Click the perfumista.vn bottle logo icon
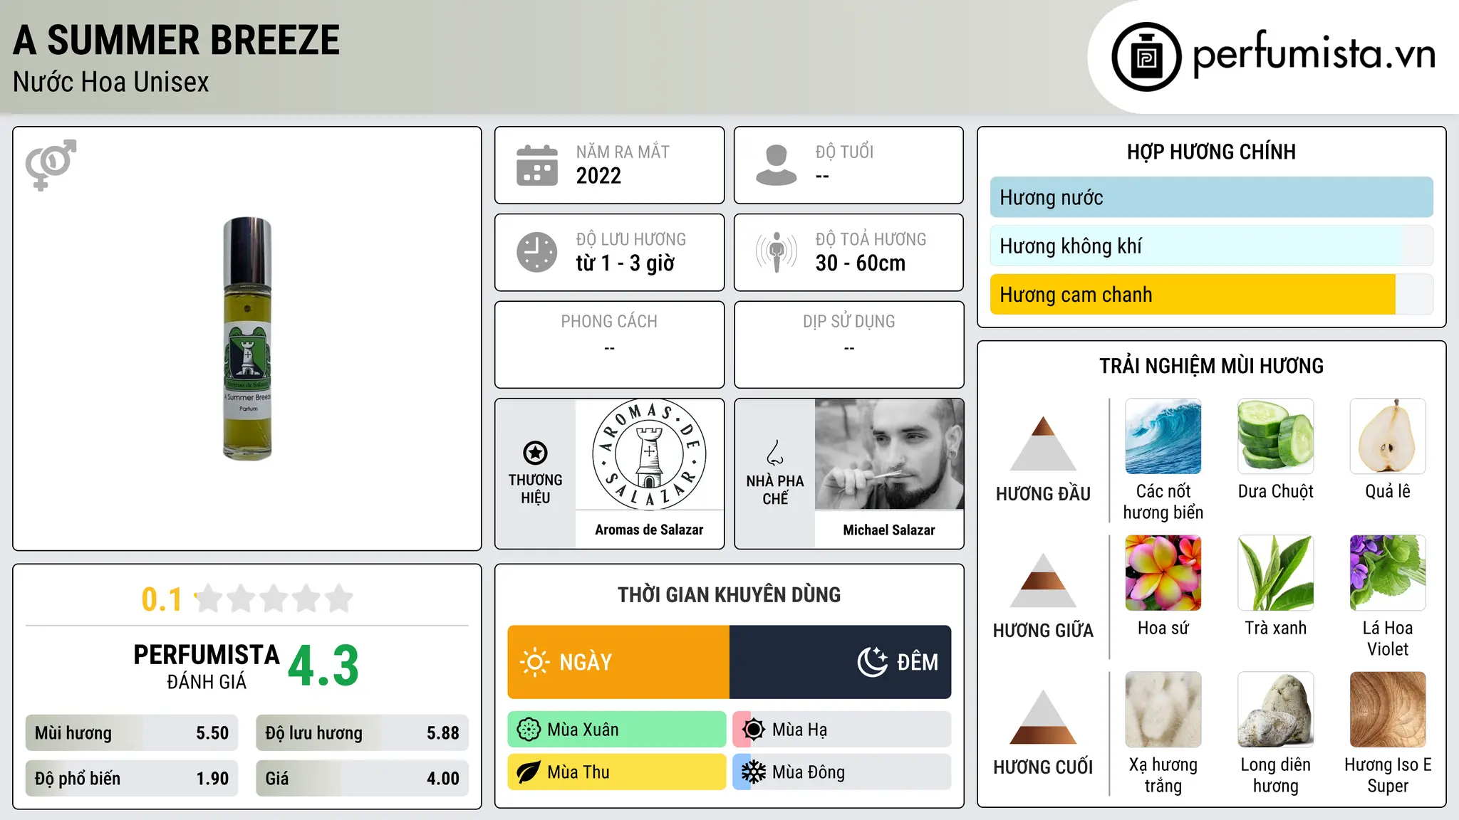The image size is (1459, 820). click(x=1146, y=57)
